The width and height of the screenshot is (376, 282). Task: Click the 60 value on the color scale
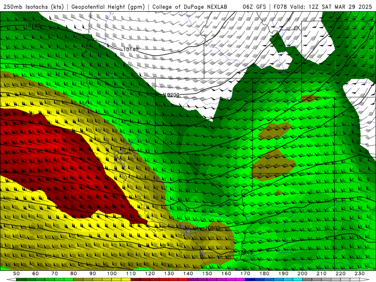tap(35, 274)
